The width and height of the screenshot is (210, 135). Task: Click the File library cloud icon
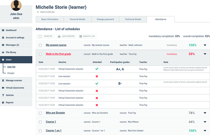[x=3, y=53]
